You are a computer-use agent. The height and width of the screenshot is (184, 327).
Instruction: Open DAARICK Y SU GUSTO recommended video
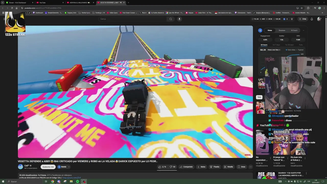tap(291, 174)
